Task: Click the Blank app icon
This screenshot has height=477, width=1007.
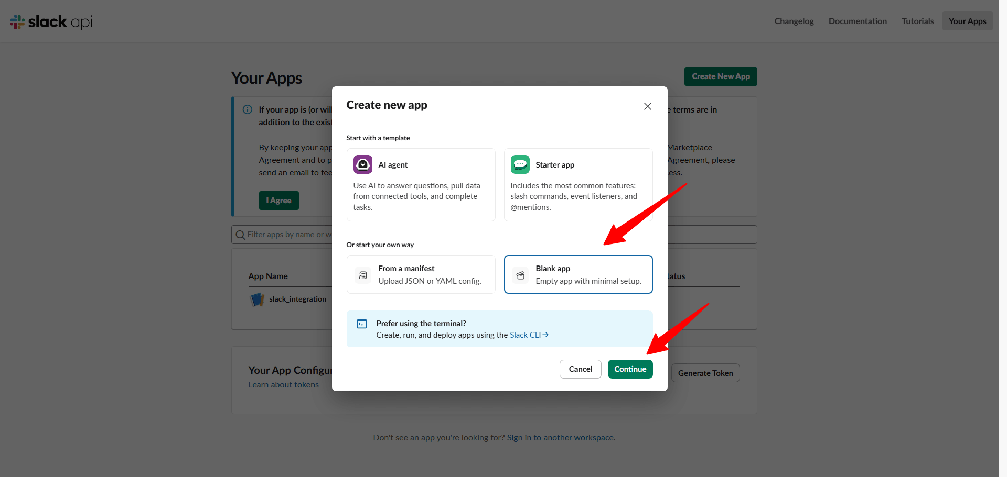Action: coord(520,275)
